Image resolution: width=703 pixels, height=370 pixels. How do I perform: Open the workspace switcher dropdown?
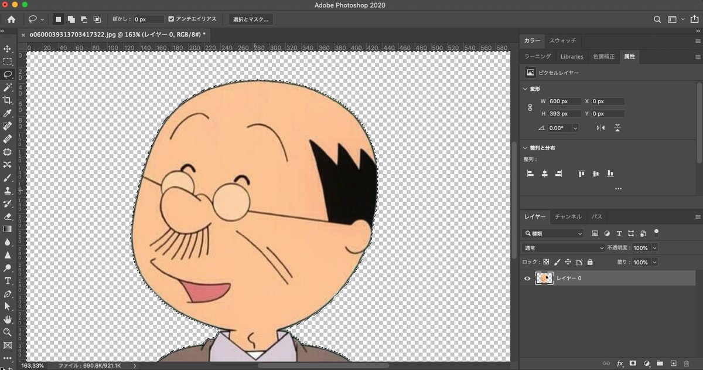pyautogui.click(x=675, y=19)
